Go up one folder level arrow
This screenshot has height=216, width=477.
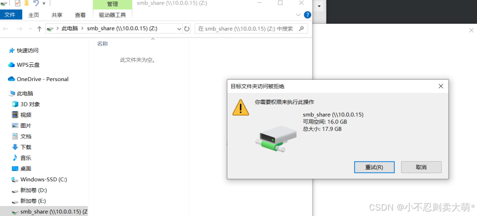(x=39, y=29)
